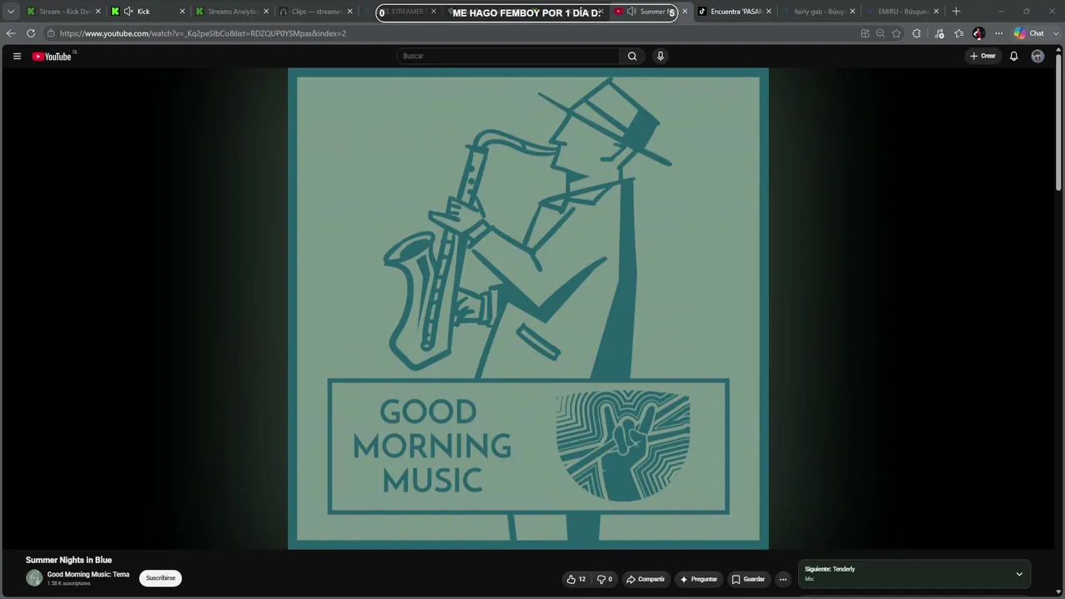Viewport: 1065px width, 599px height.
Task: Expand the tab search dropdown arrow
Action: click(11, 12)
